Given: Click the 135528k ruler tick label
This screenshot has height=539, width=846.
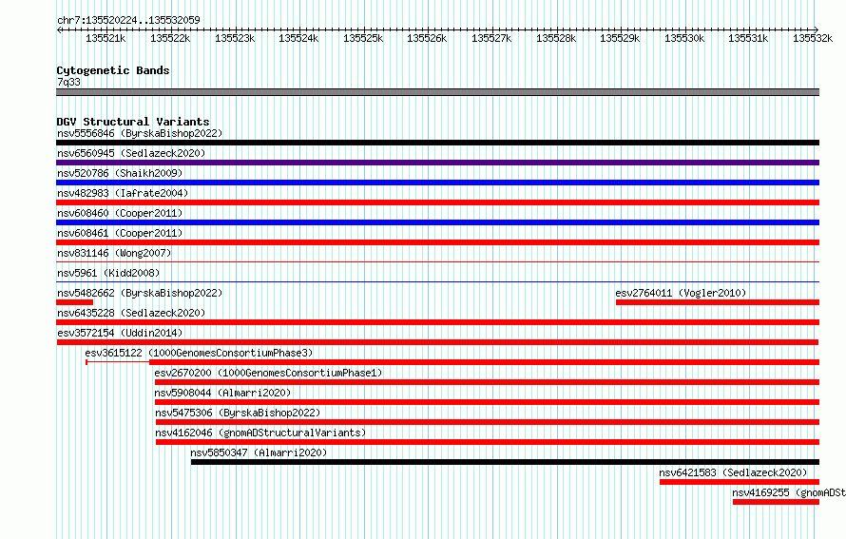Looking at the screenshot, I should [556, 38].
